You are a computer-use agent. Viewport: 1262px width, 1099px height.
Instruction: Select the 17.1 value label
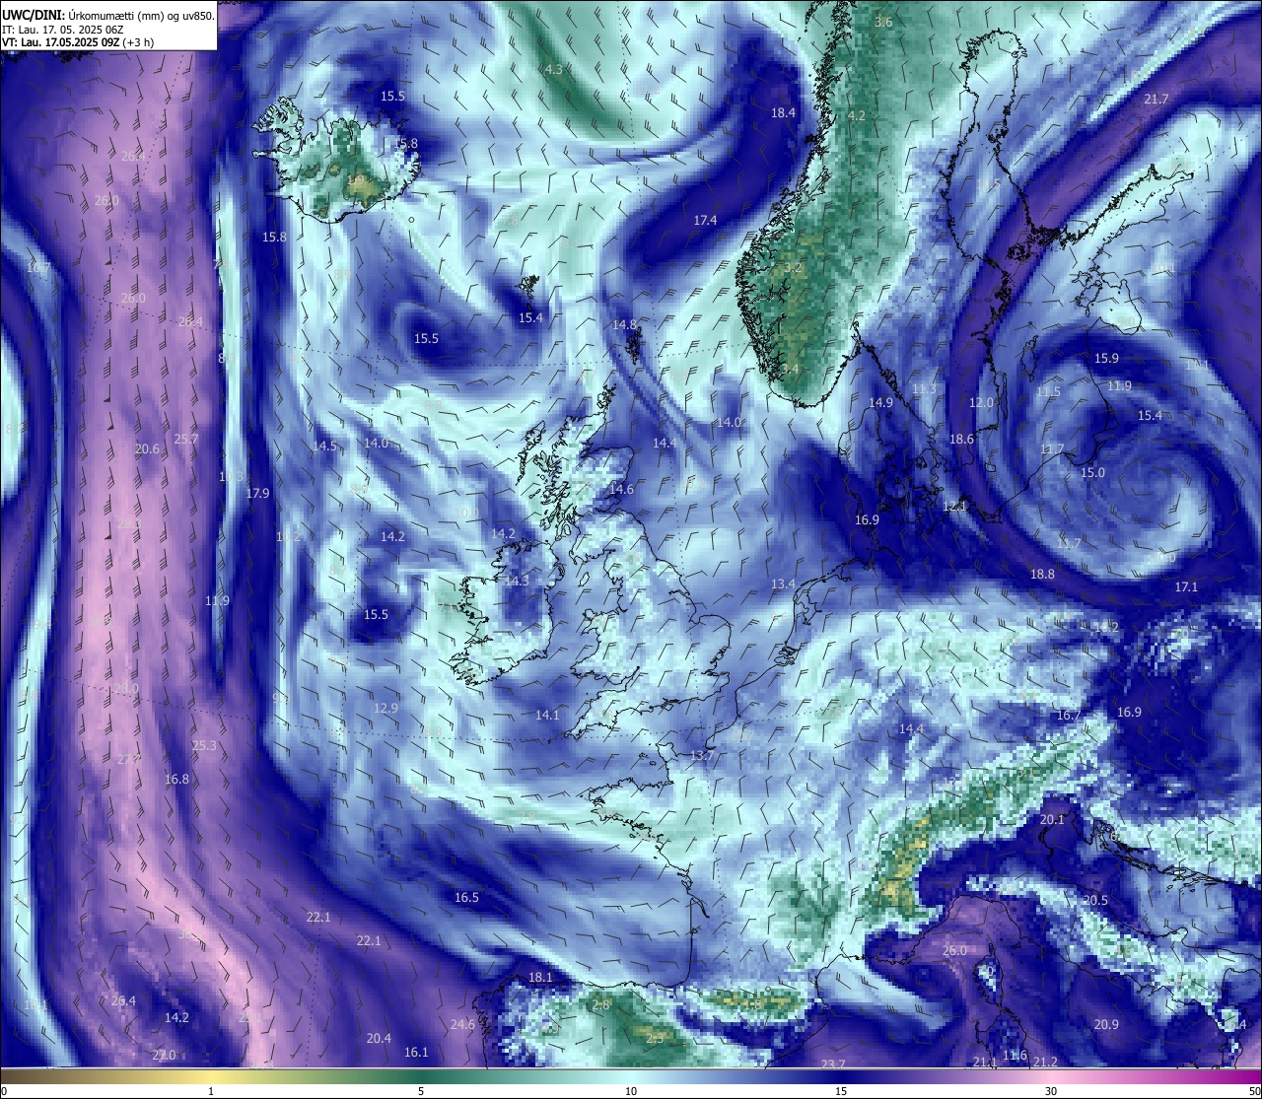point(1186,587)
